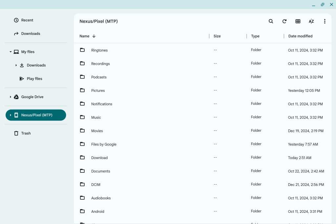Click the Ringtones folder icon
The image size is (336, 224).
[x=82, y=50]
